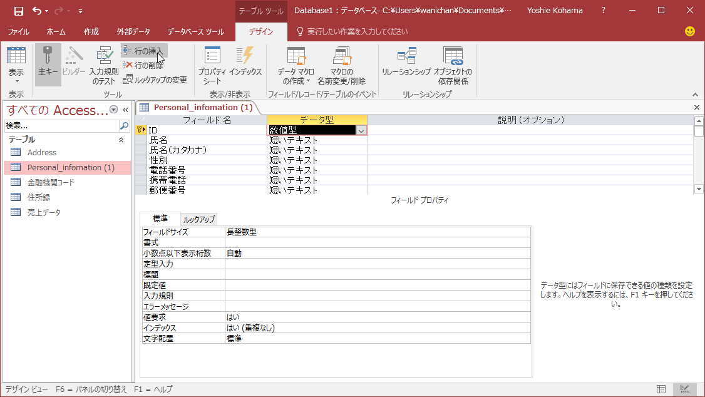The image size is (705, 397).
Task: Switch to the ホーム ribbon tab
Action: (x=56, y=31)
